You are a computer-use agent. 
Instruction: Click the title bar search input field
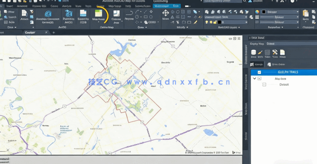point(222,1)
